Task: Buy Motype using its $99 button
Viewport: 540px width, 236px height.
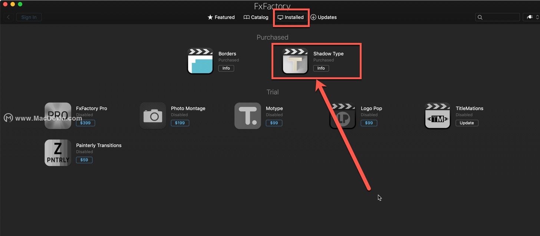Action: [x=274, y=123]
